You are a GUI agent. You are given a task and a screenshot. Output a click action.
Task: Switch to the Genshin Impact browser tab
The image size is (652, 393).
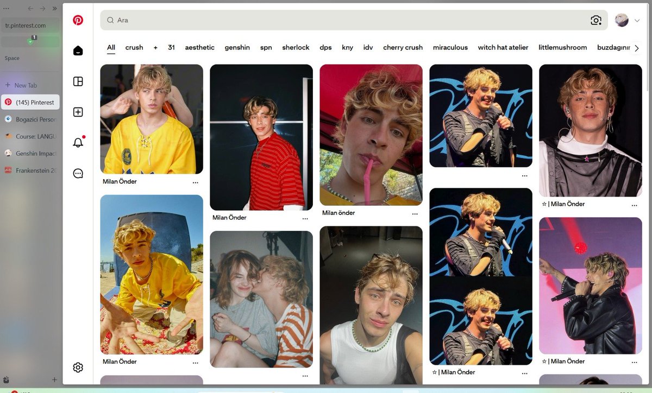(x=30, y=154)
